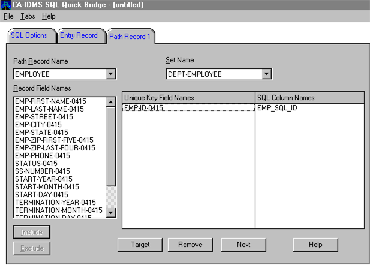Viewport: 370px width, 265px height.
Task: Expand the Set Name dropdown
Action: coord(267,74)
